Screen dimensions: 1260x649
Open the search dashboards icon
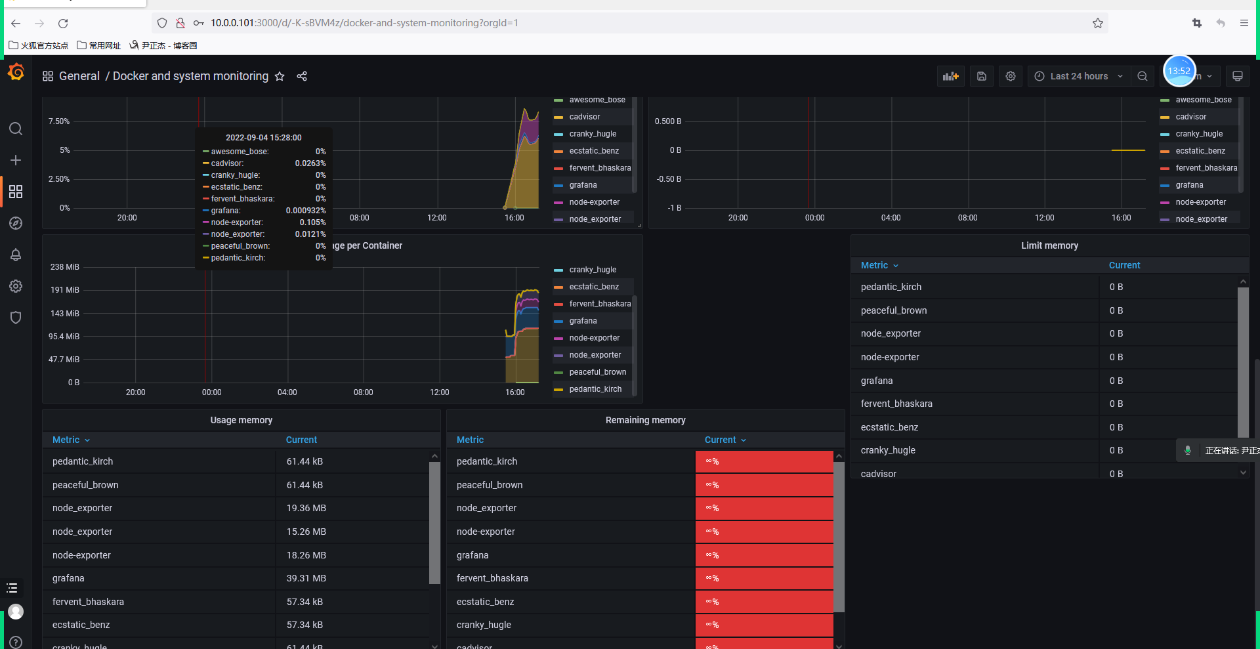point(16,129)
